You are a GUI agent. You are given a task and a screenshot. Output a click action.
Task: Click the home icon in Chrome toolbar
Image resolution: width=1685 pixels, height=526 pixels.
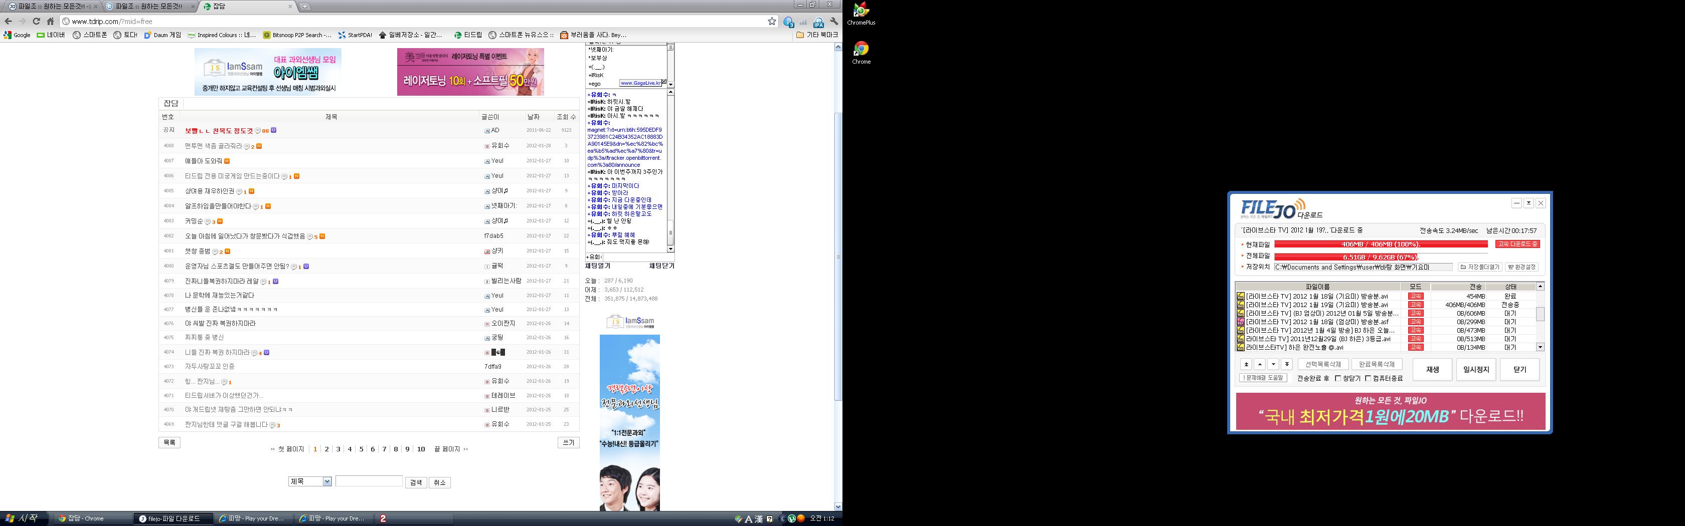(50, 22)
